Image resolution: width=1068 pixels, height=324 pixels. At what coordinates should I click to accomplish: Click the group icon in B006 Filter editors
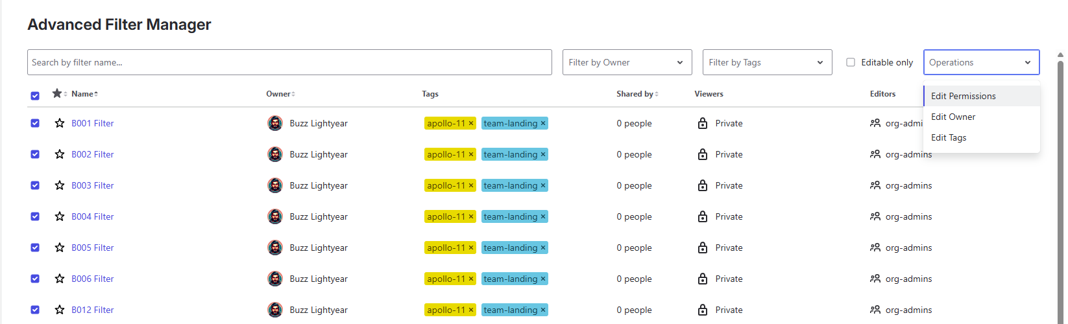tap(875, 279)
